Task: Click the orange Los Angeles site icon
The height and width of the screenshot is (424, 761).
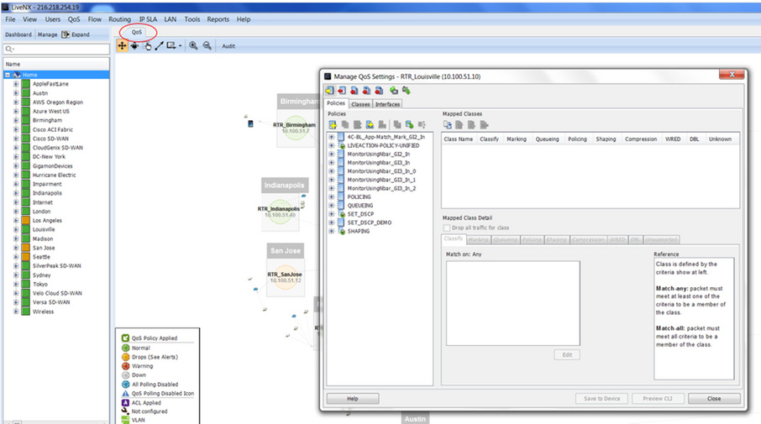Action: [26, 220]
